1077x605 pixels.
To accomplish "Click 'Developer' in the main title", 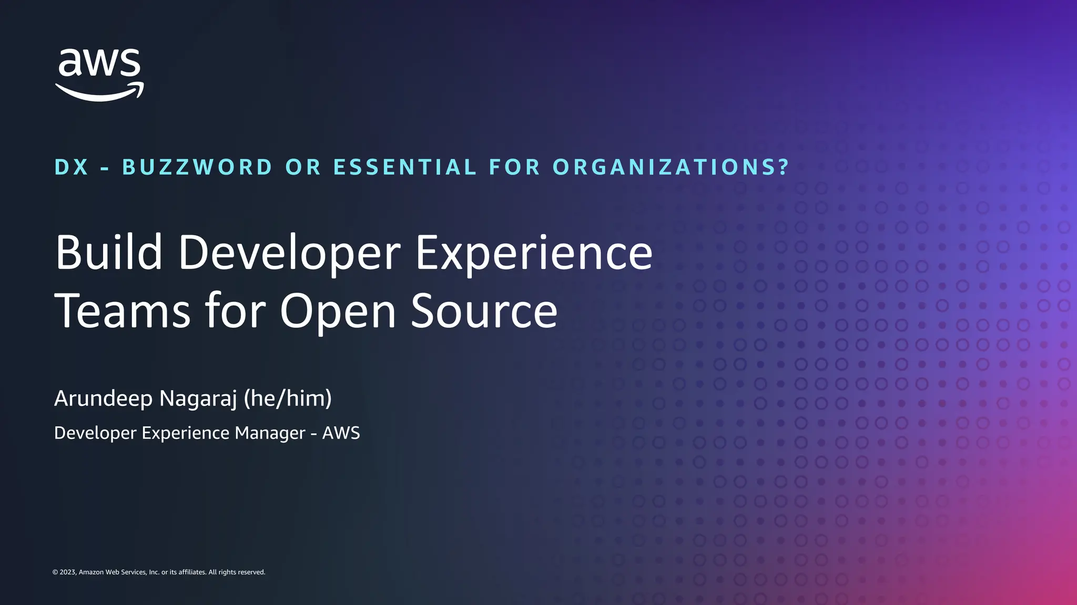I will click(289, 253).
